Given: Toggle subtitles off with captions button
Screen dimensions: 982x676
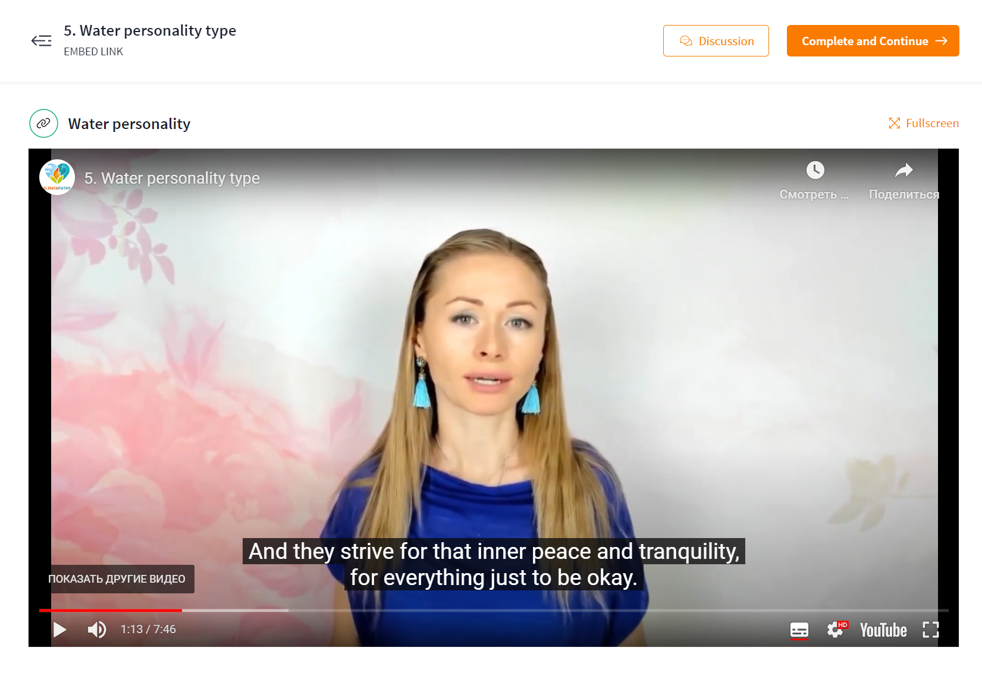Looking at the screenshot, I should click(x=799, y=630).
